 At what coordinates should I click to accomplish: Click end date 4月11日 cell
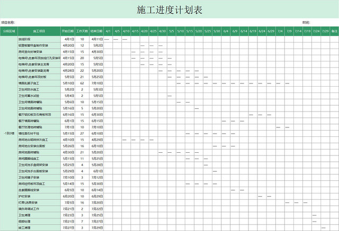tap(96, 39)
